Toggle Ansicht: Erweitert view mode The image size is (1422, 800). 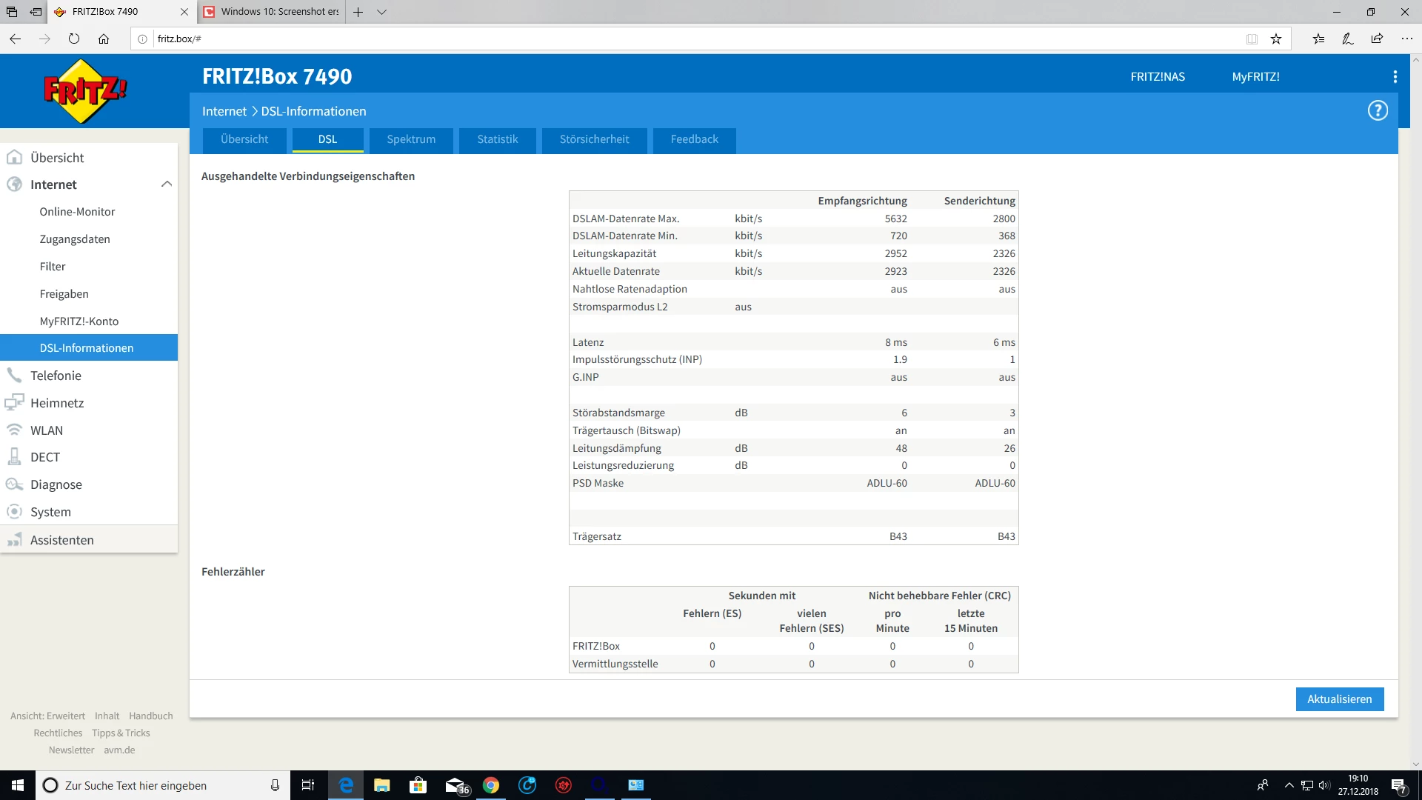click(x=48, y=716)
